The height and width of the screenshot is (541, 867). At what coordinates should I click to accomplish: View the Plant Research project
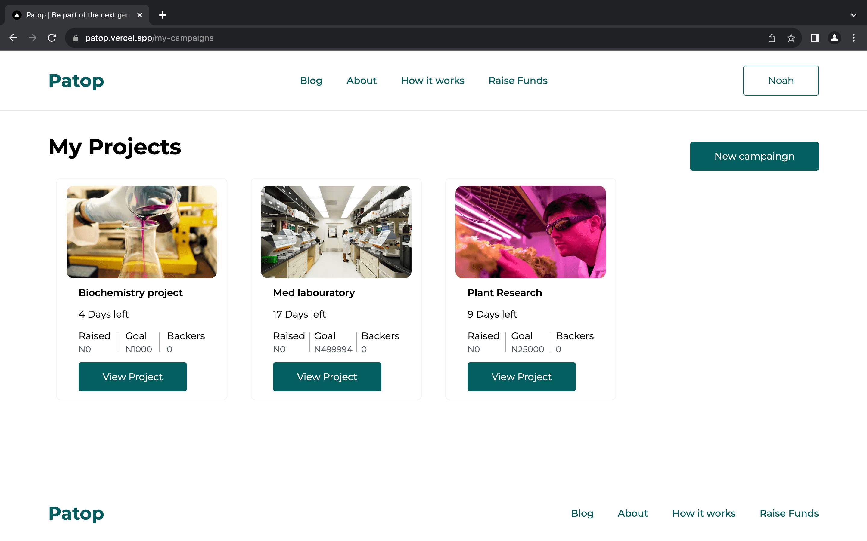point(521,377)
